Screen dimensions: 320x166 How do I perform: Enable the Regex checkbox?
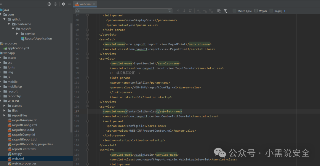click(x=271, y=11)
